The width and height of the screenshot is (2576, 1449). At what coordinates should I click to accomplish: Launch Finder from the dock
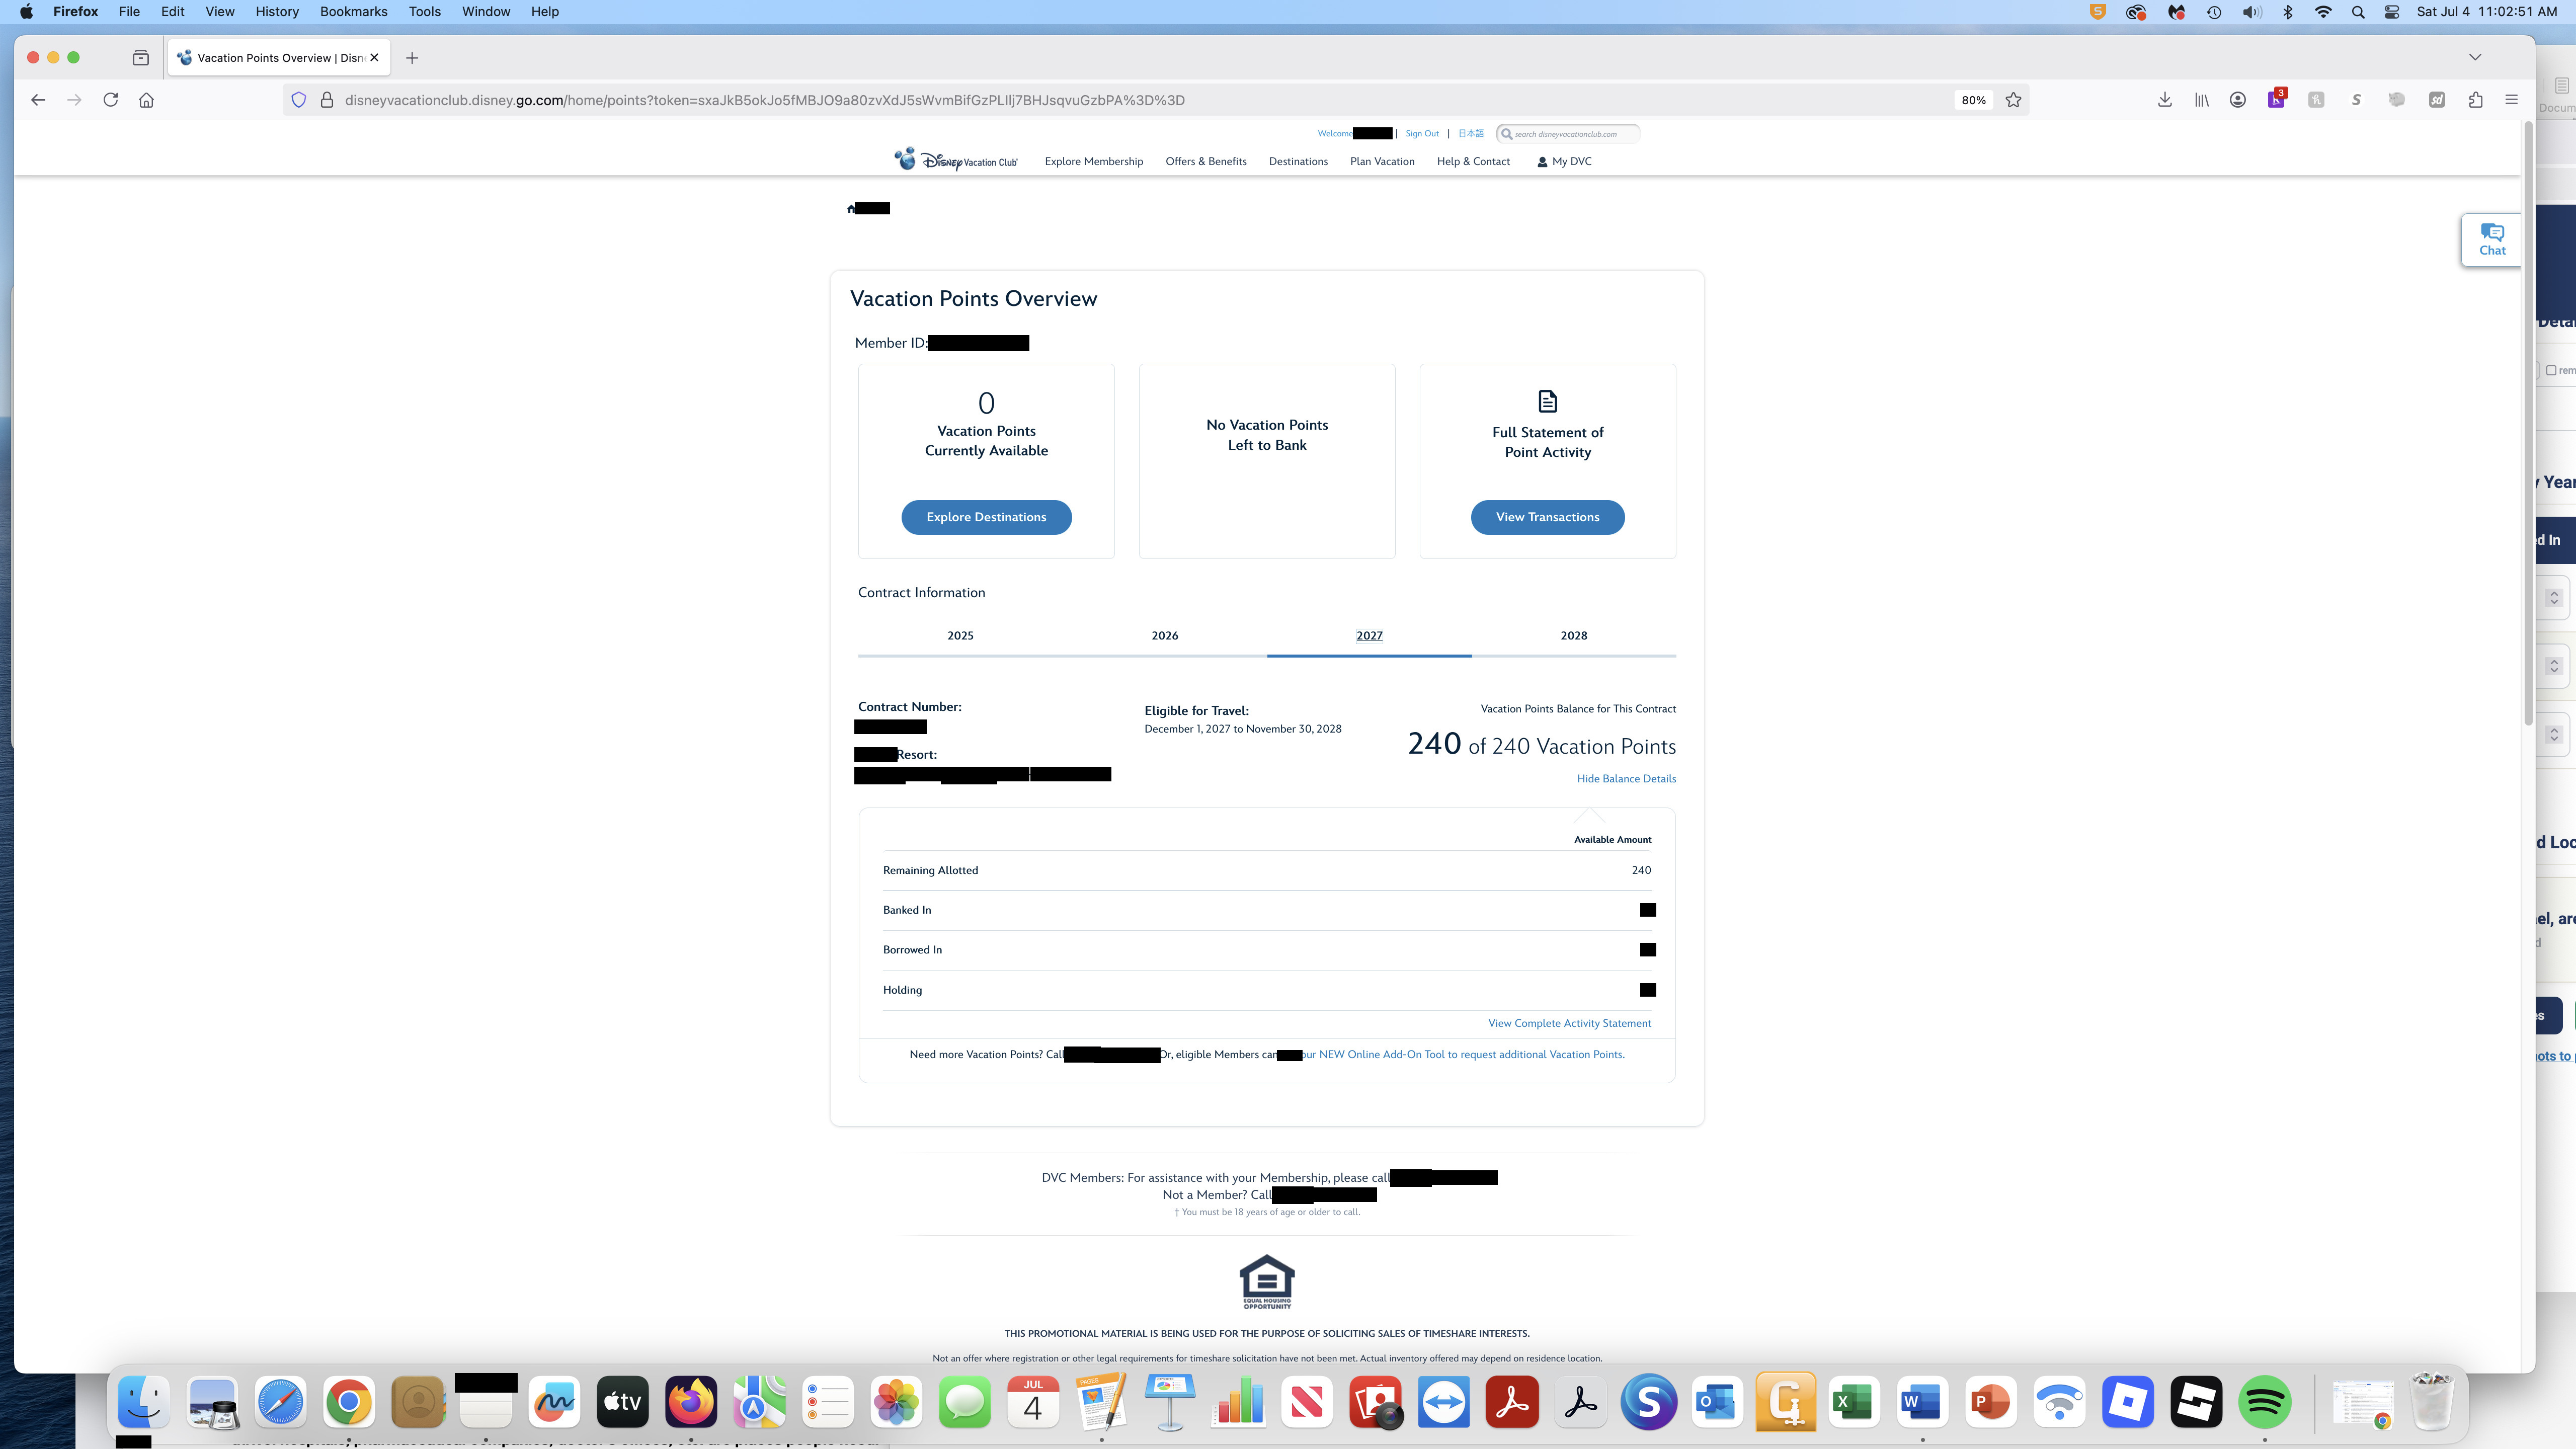tap(143, 1402)
